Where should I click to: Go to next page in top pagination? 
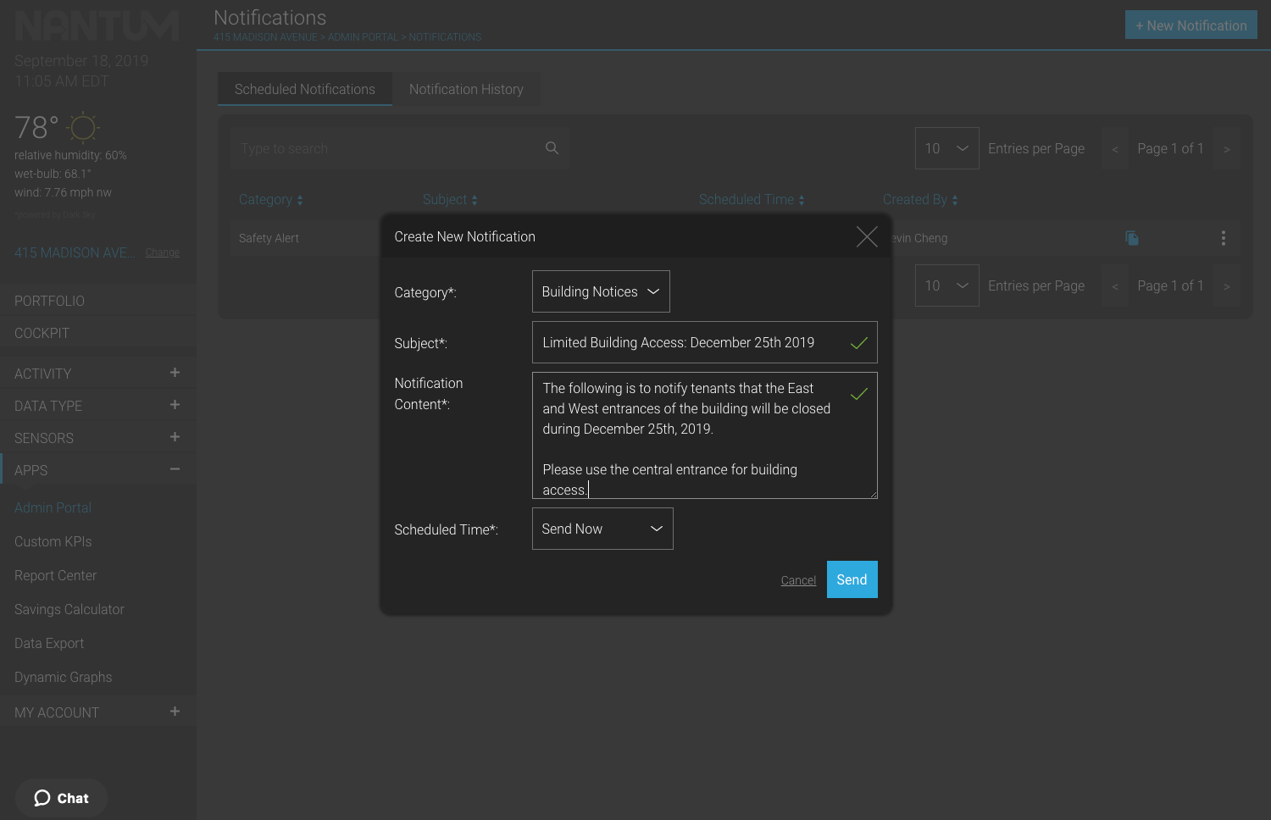pos(1226,149)
